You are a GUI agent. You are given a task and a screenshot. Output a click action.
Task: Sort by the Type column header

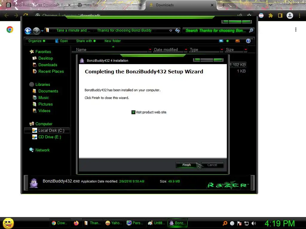[x=204, y=50]
